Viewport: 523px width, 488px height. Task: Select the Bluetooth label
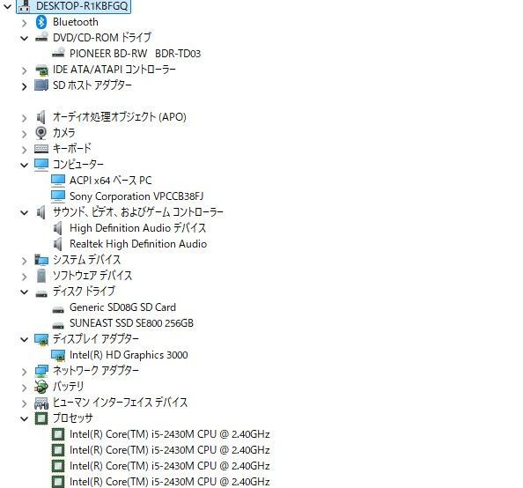76,22
